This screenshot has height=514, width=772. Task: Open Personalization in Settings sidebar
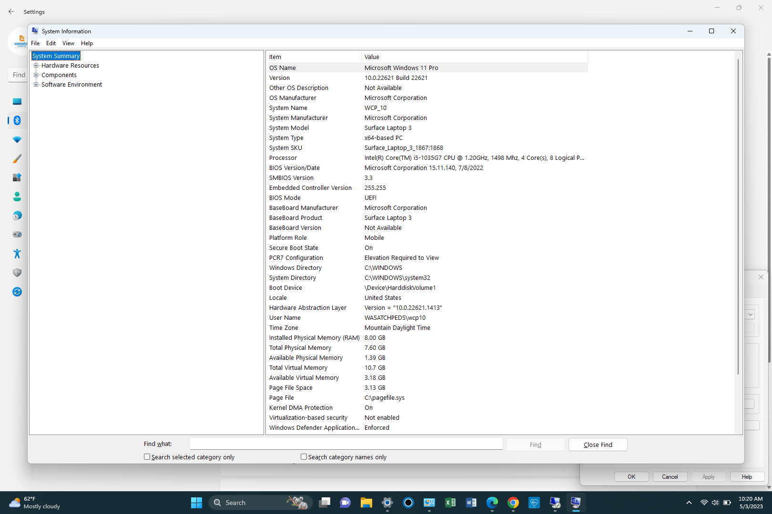click(x=17, y=158)
